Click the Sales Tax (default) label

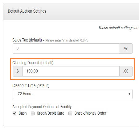click(x=27, y=40)
